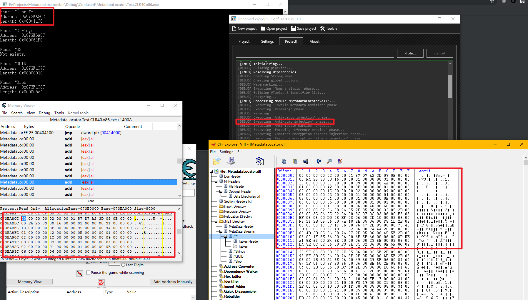Click the disassembler pane scroll down arrow
The width and height of the screenshot is (528, 300).
(179, 196)
